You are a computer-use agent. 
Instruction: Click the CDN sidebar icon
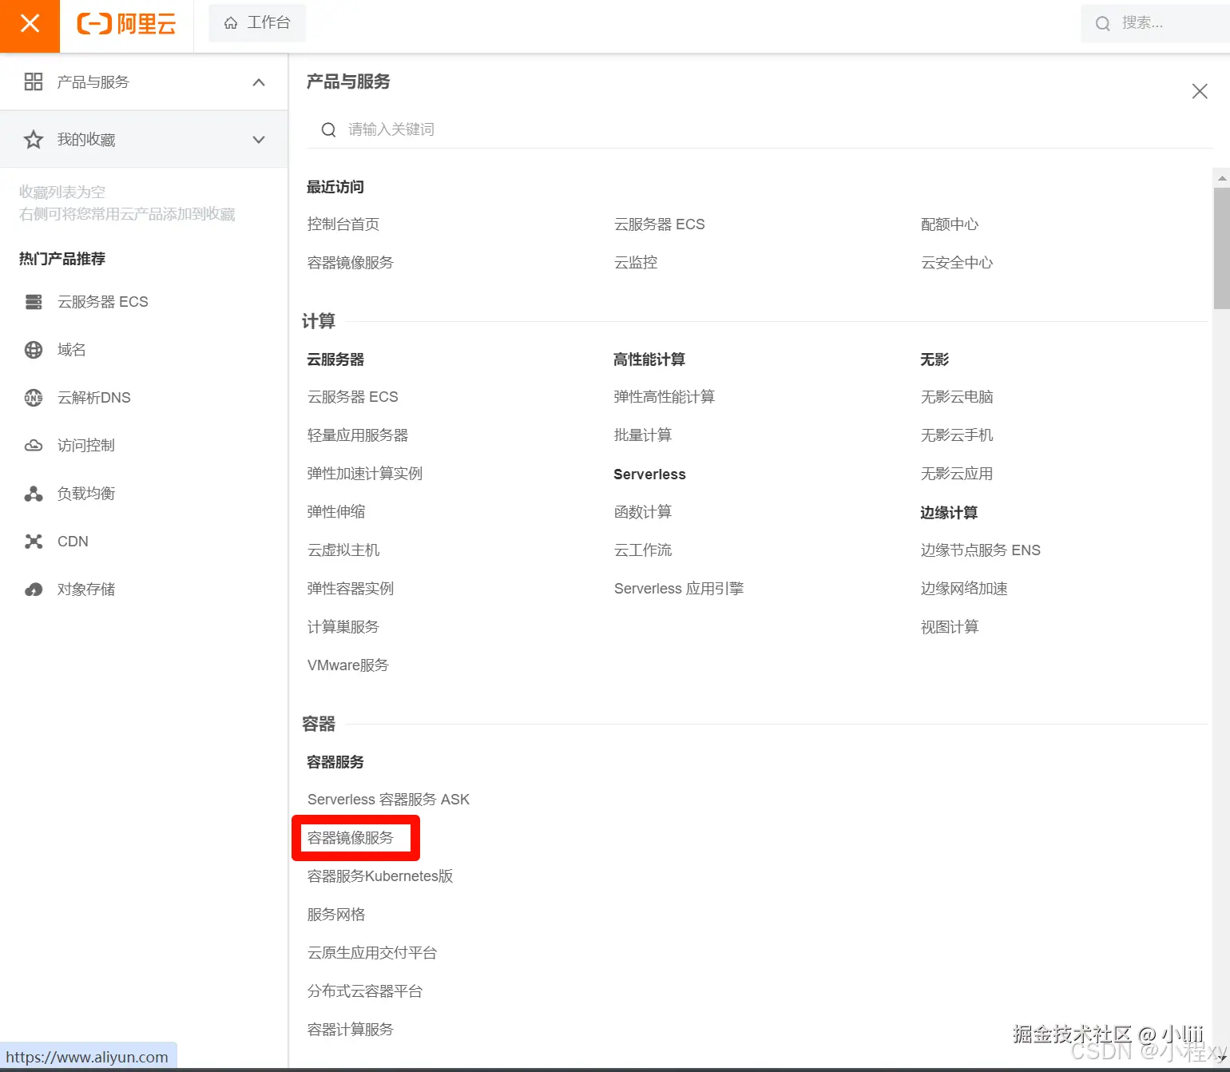click(x=33, y=541)
